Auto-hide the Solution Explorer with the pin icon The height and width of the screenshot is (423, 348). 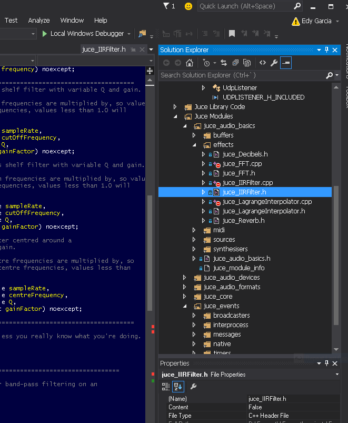327,50
